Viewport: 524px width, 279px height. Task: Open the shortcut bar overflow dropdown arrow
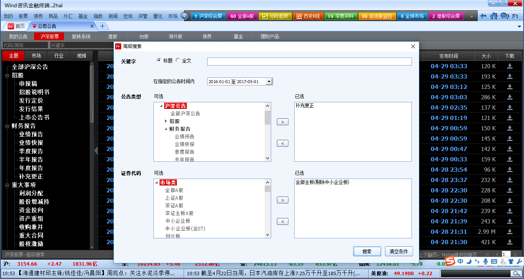coord(471,16)
